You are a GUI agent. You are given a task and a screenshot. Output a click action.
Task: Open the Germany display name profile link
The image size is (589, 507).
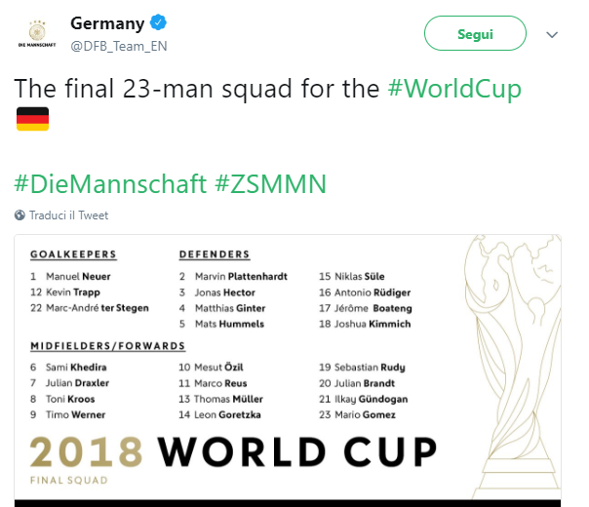[106, 23]
